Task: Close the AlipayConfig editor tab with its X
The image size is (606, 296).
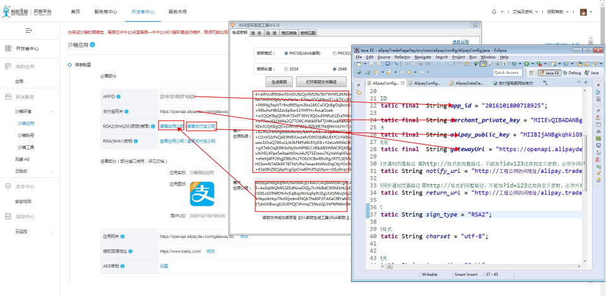Action: (402, 83)
